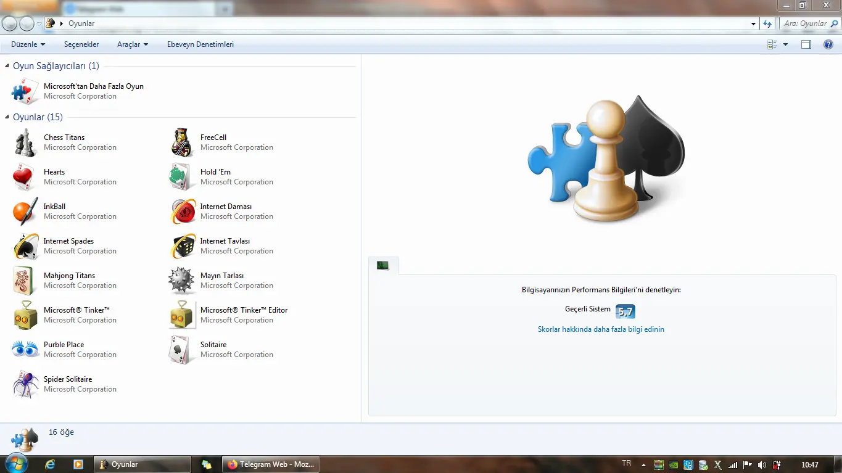The width and height of the screenshot is (842, 473).
Task: Click the search magnifier icon
Action: pyautogui.click(x=834, y=23)
